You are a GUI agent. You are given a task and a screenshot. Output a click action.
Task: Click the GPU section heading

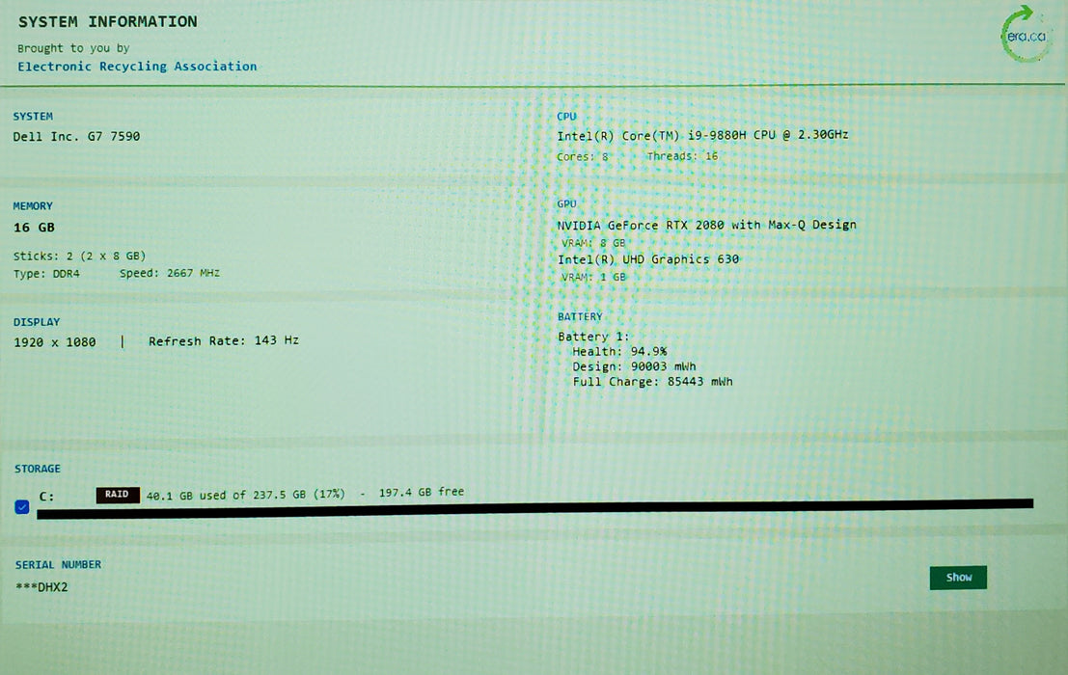pos(566,203)
